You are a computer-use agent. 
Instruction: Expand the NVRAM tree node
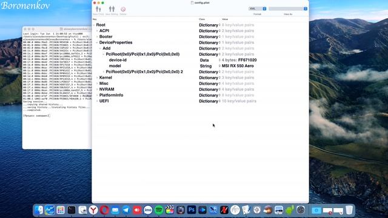[97, 89]
